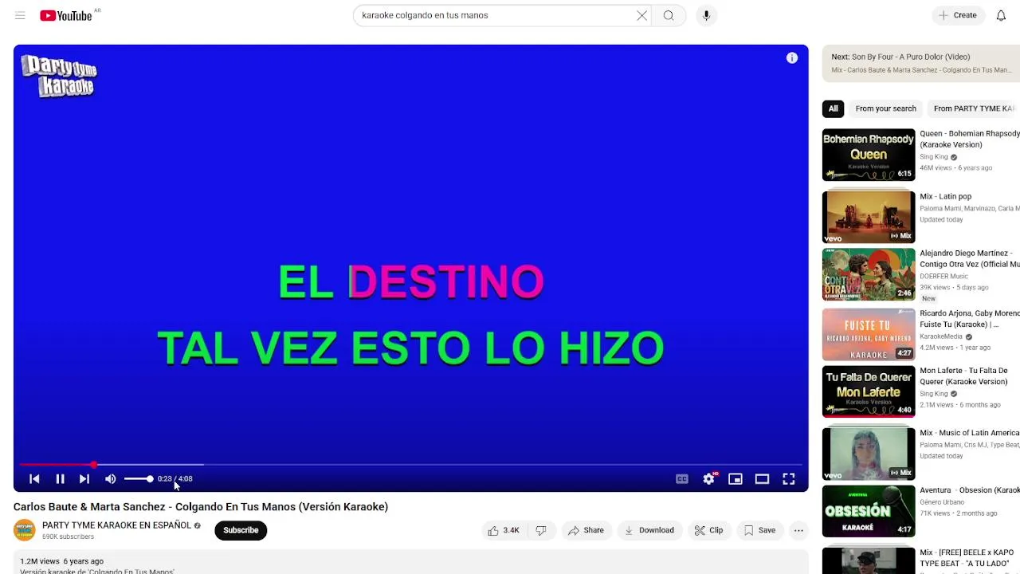The height and width of the screenshot is (574, 1020).
Task: Open Aventura - Obsesion title
Action: (x=970, y=490)
